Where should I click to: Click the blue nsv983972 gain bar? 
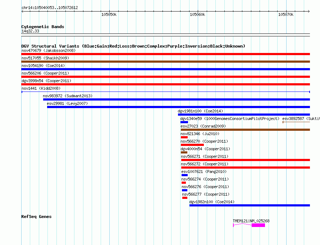(x=177, y=99)
